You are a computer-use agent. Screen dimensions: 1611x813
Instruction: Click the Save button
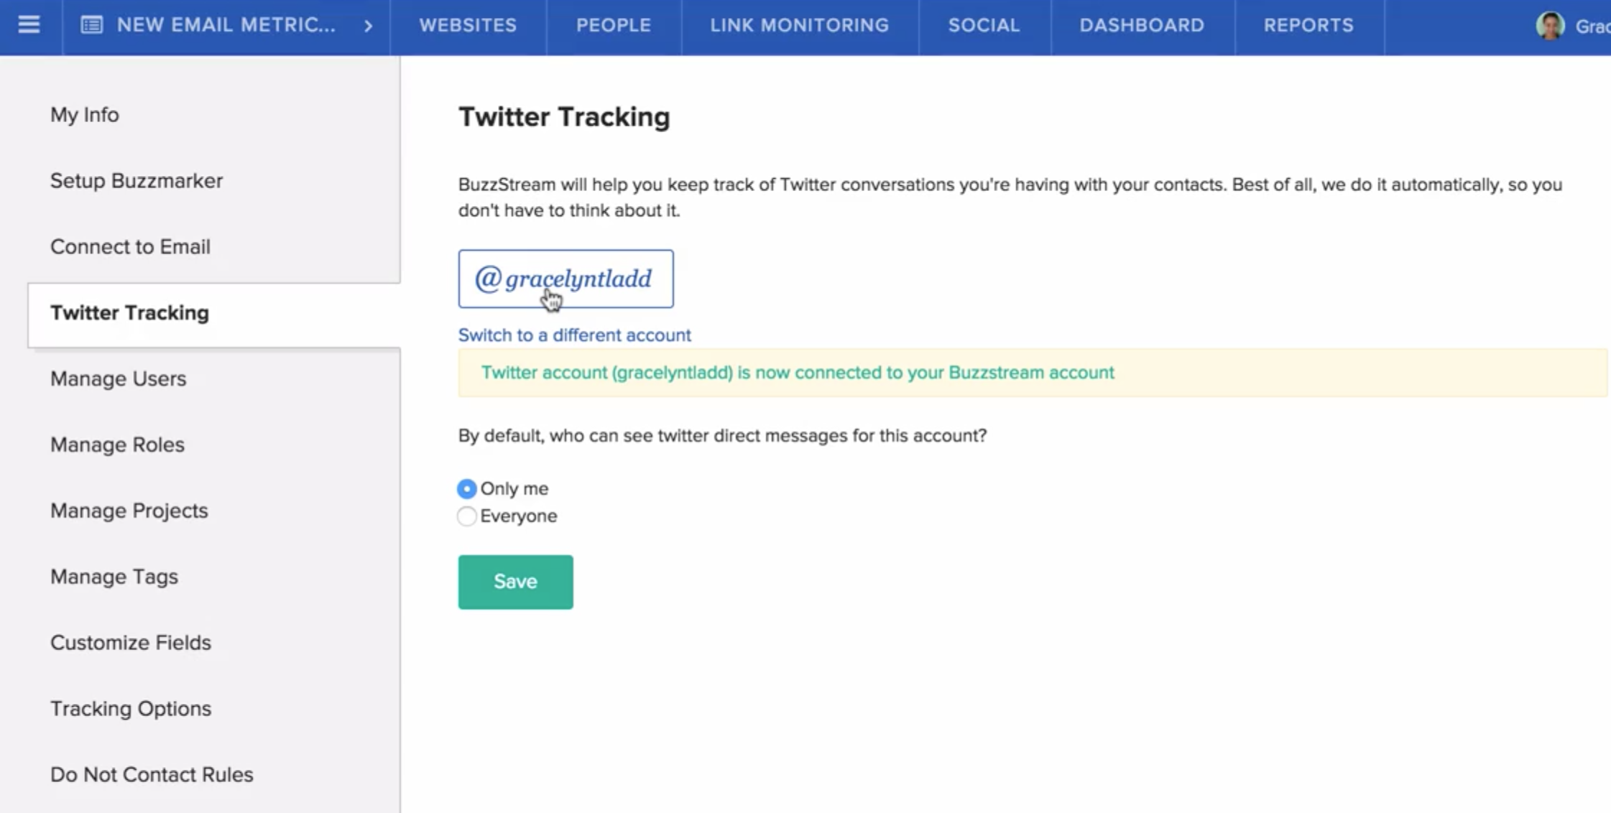[x=515, y=582]
